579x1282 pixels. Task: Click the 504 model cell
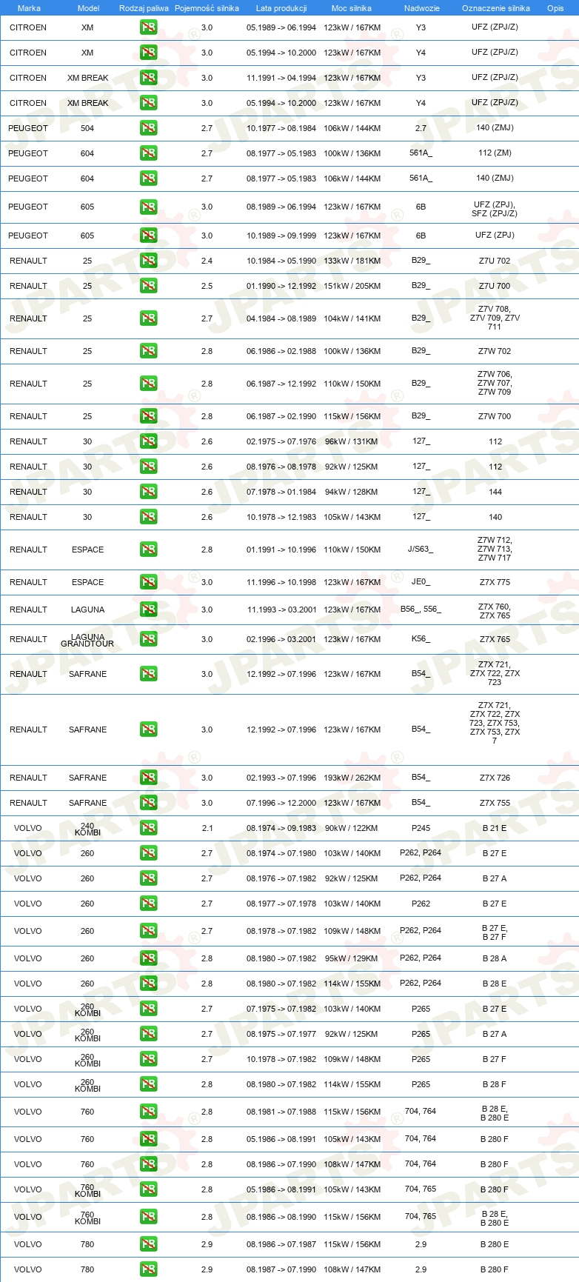(87, 128)
